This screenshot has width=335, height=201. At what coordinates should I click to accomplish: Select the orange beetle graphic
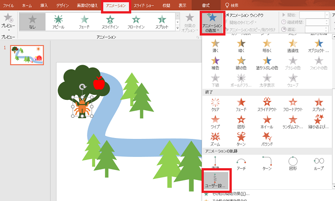(82, 107)
